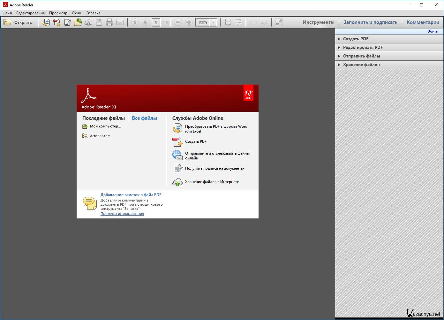Click the Adobe logo in the banner
This screenshot has height=320, width=444.
[248, 93]
